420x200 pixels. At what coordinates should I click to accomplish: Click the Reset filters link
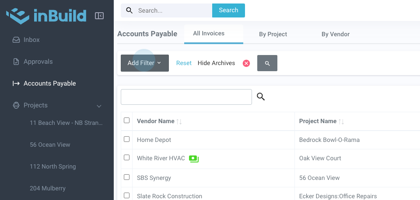[184, 63]
